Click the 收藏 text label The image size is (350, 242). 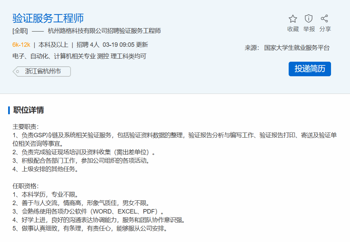tap(293, 29)
